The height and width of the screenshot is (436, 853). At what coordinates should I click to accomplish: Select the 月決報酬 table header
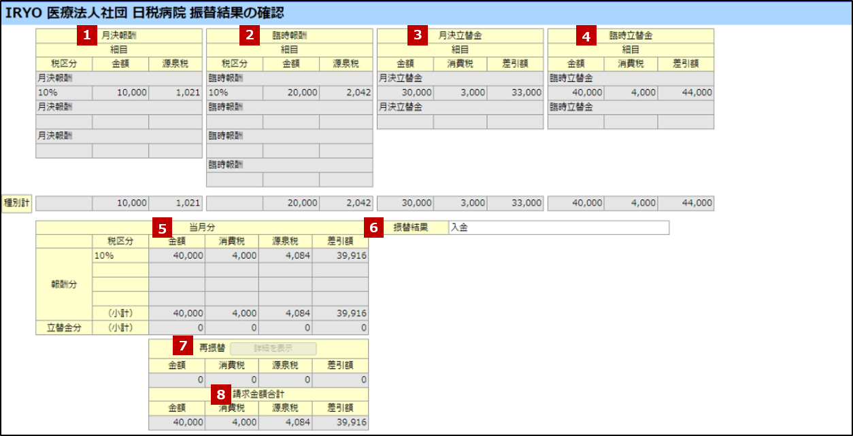[x=119, y=35]
